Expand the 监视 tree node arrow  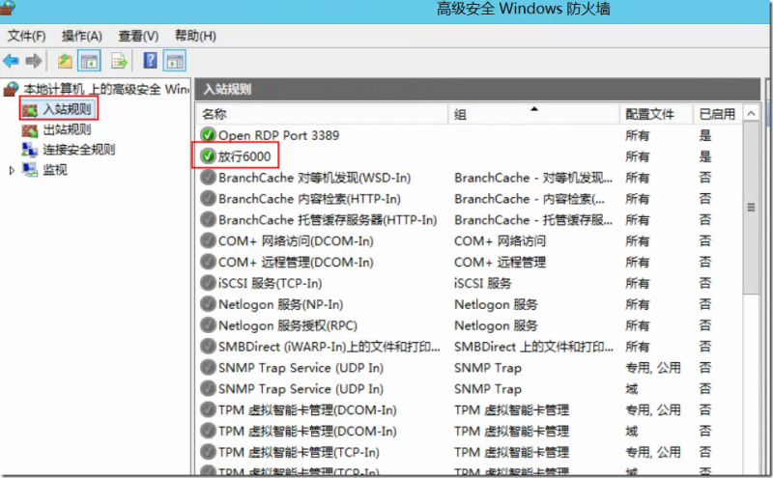[12, 171]
